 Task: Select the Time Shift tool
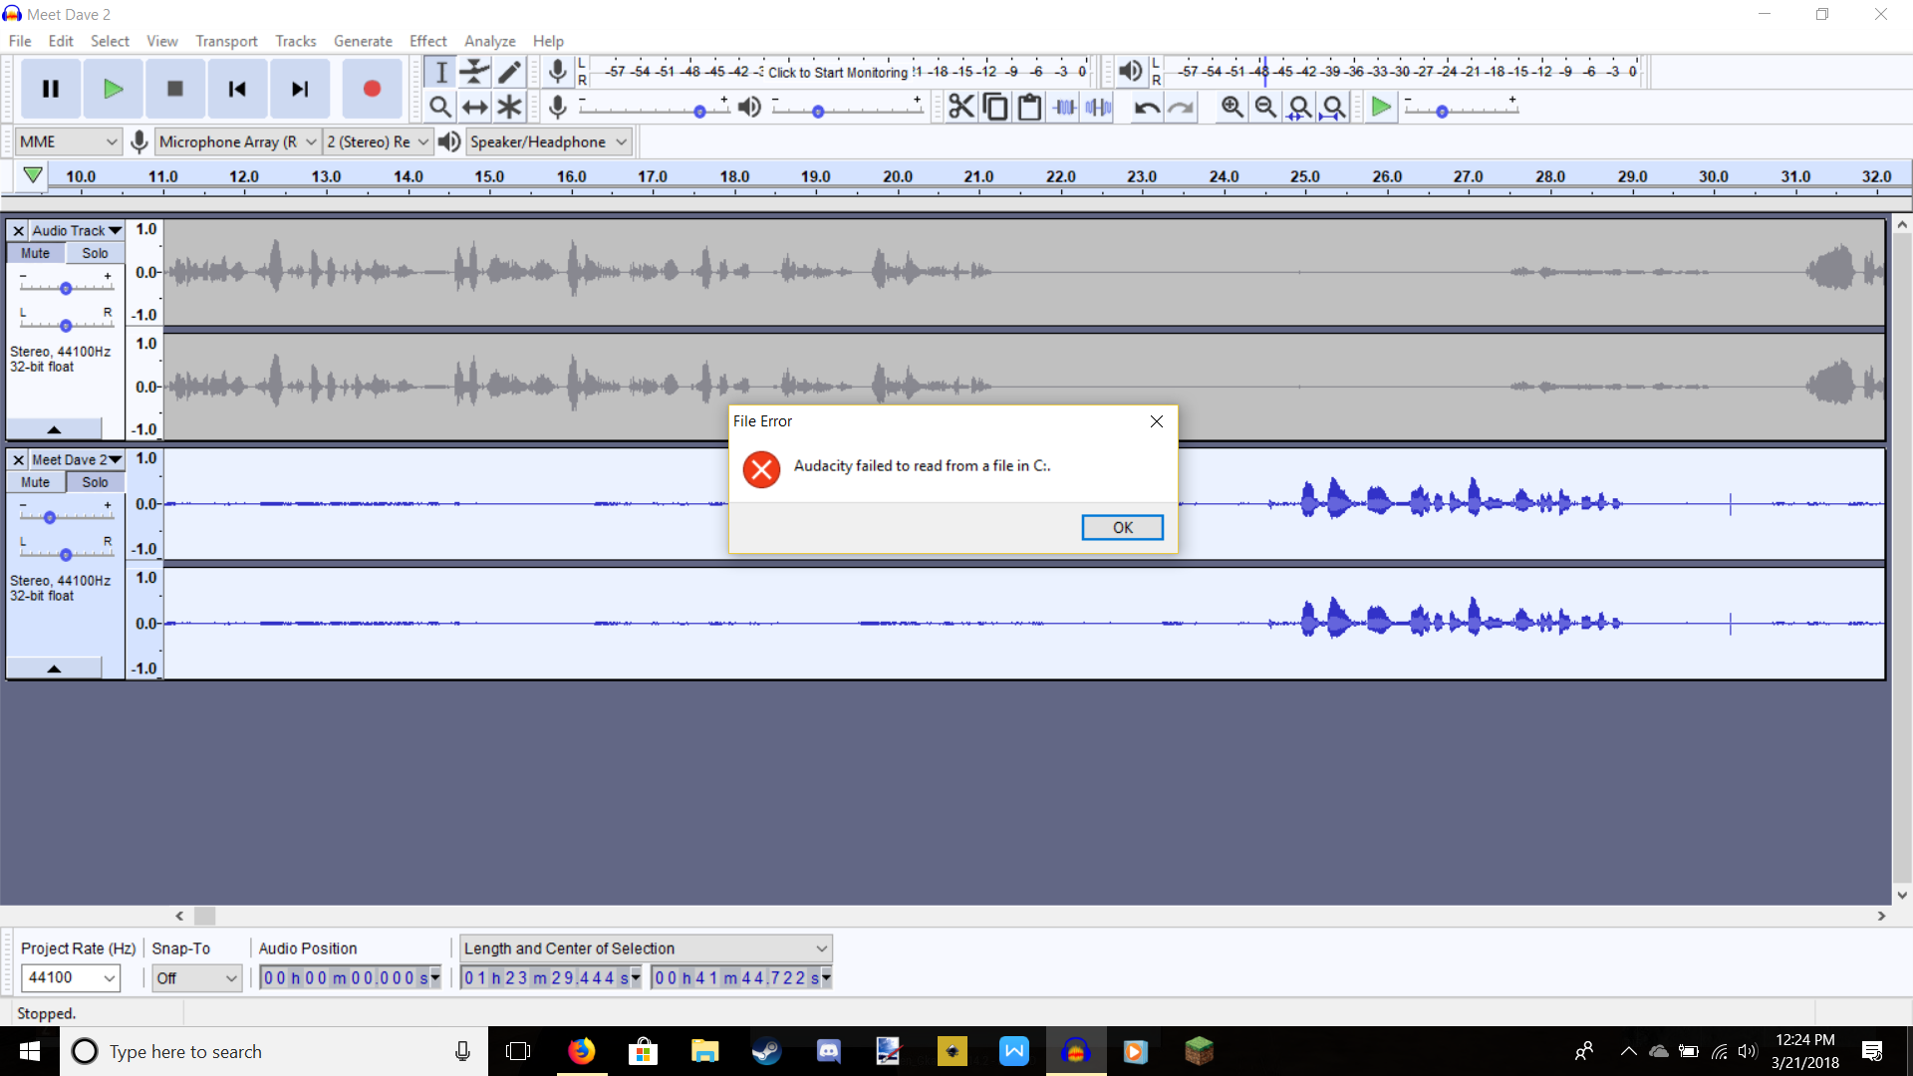(x=475, y=107)
